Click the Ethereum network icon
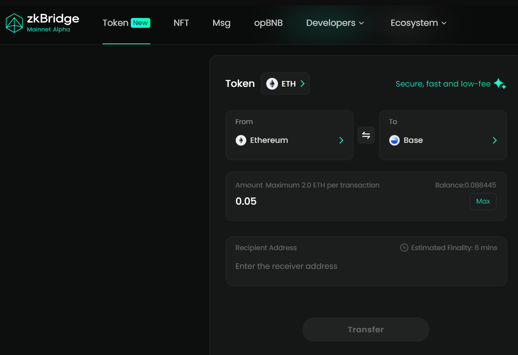The width and height of the screenshot is (518, 355). [241, 140]
